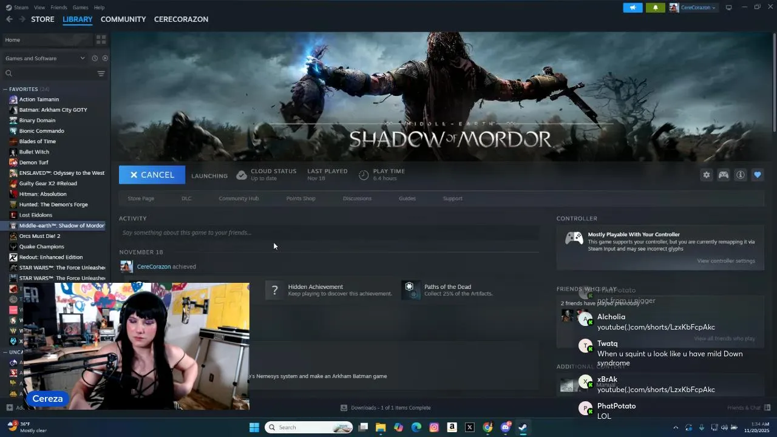This screenshot has width=777, height=437.
Task: Select Quake Champions in library
Action: click(x=41, y=246)
